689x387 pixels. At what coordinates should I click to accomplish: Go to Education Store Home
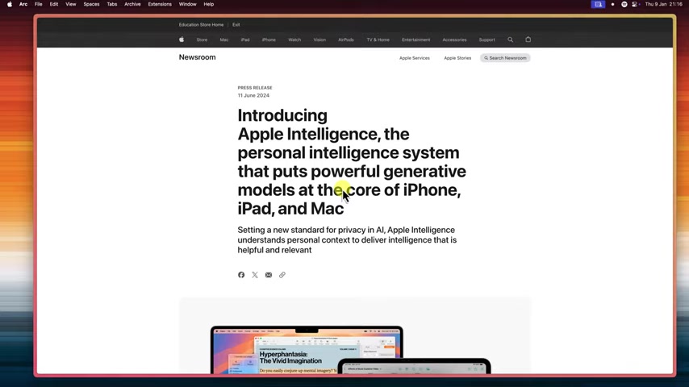point(201,25)
